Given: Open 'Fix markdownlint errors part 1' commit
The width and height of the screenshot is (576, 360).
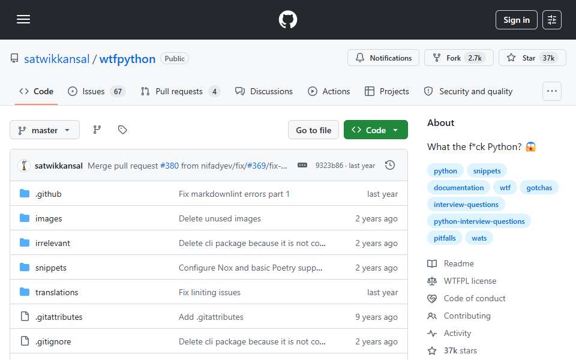Looking at the screenshot, I should click(234, 194).
